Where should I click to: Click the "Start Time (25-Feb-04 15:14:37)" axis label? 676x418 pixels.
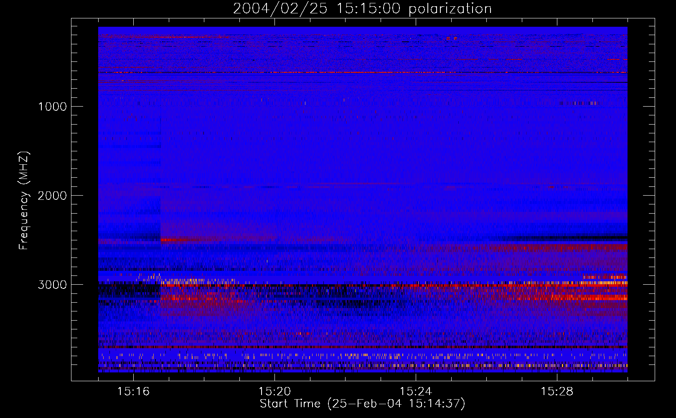362,404
